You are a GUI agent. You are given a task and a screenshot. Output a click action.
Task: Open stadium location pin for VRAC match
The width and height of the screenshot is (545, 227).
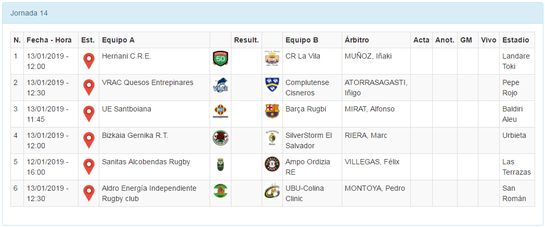pyautogui.click(x=89, y=87)
